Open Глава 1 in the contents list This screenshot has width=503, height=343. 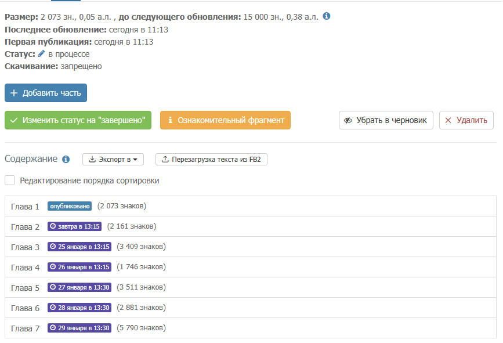pos(26,206)
